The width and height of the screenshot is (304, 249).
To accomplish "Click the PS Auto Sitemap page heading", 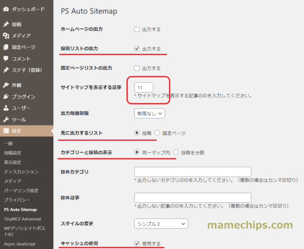I will (x=89, y=11).
